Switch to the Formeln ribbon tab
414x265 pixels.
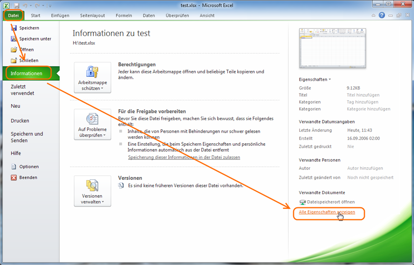pos(124,15)
